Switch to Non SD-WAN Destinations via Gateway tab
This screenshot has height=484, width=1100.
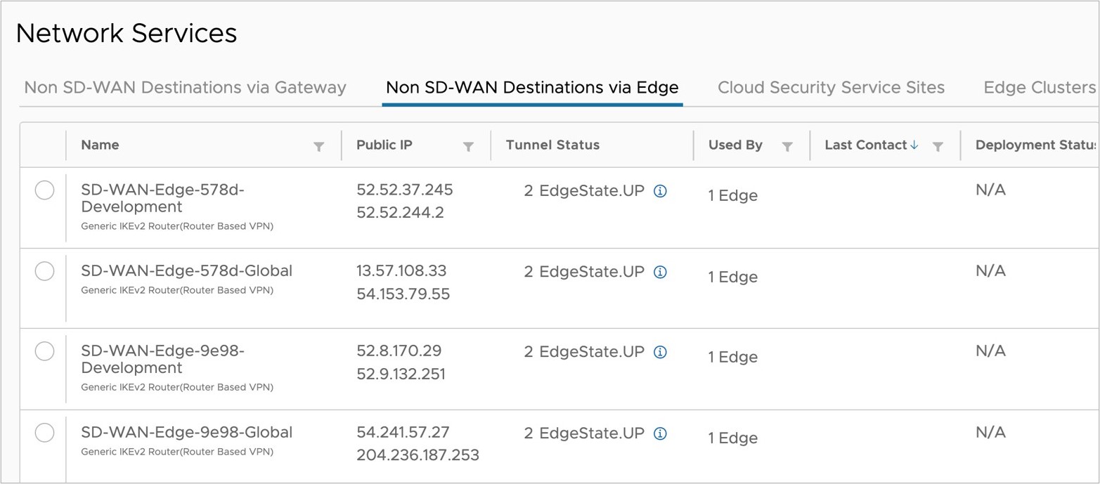point(185,87)
